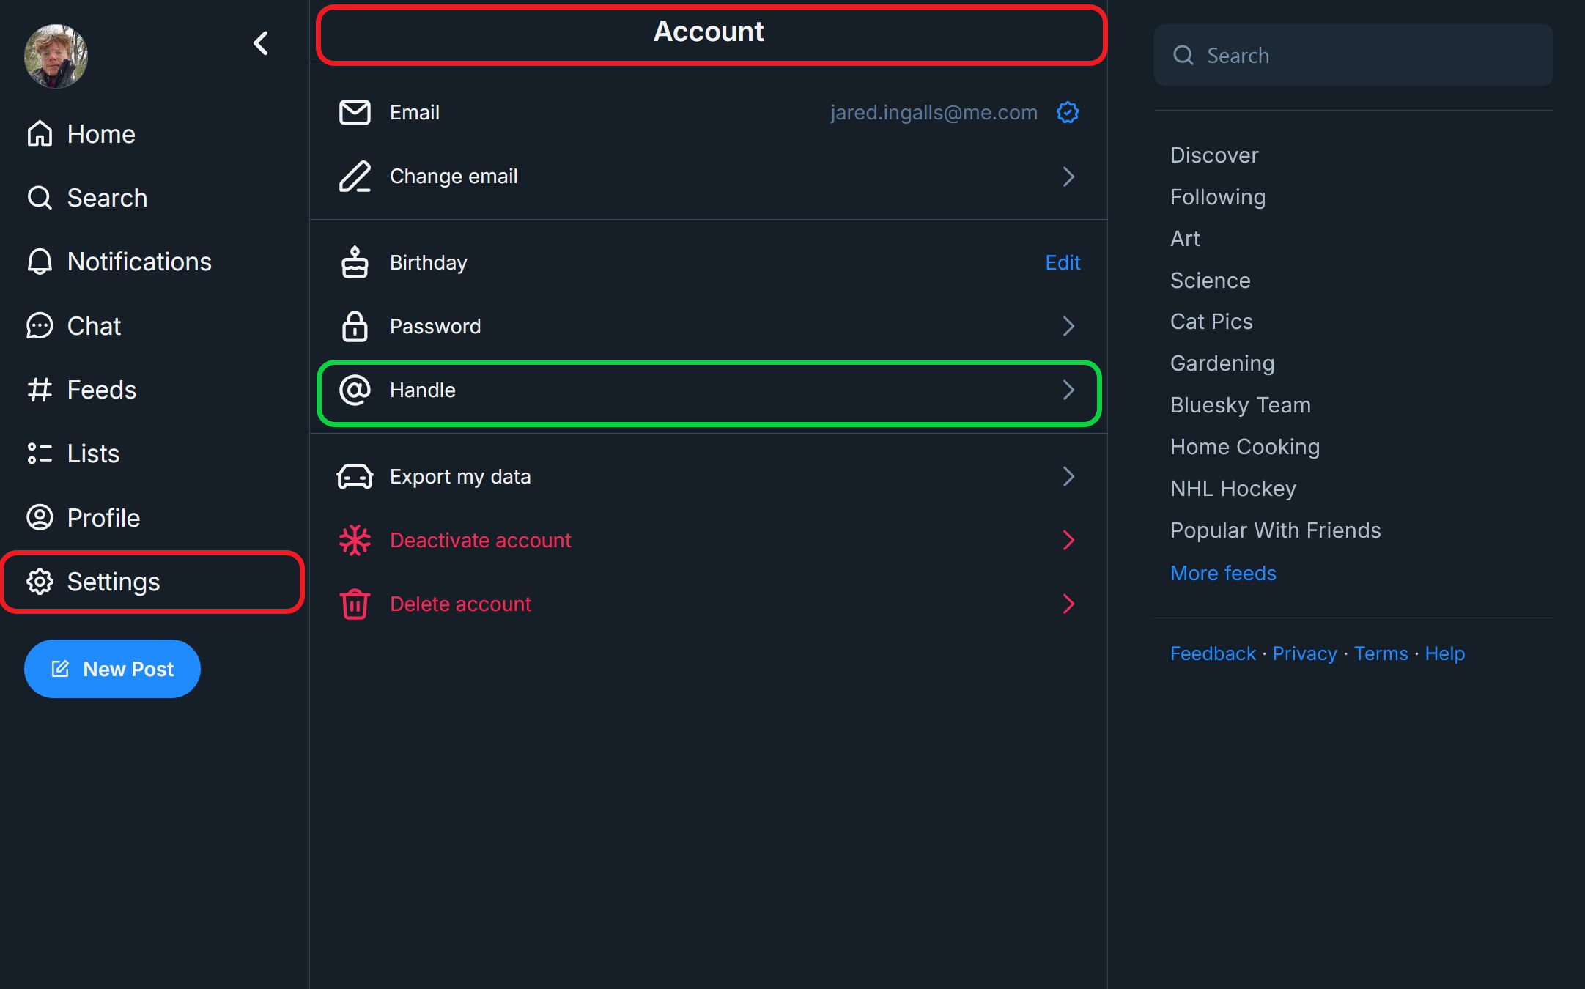This screenshot has width=1585, height=989.
Task: Click the profile avatar photo
Action: 56,56
